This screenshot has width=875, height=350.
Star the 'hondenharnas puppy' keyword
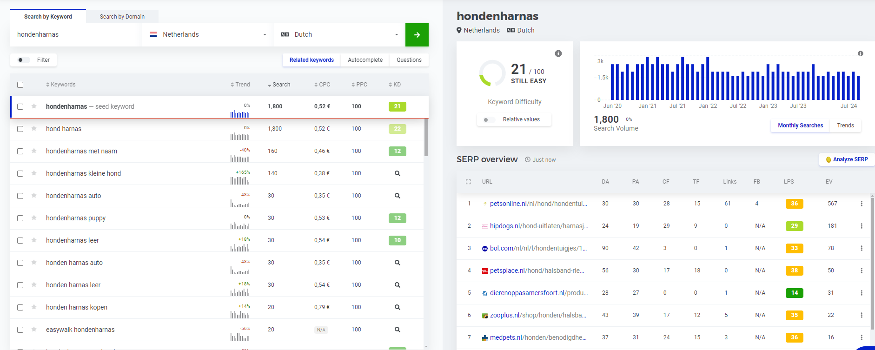coord(34,218)
